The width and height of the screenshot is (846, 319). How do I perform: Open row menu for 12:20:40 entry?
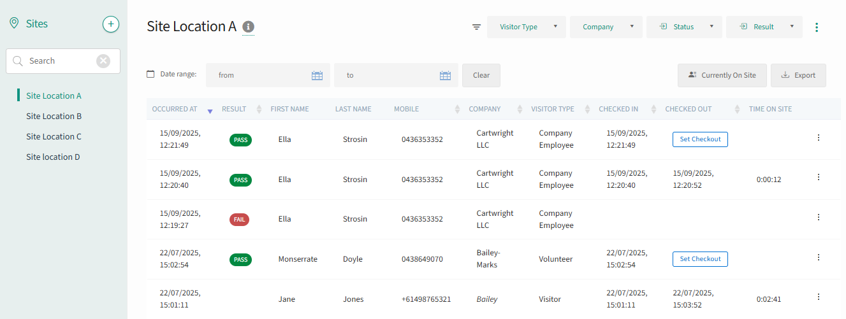coord(819,178)
